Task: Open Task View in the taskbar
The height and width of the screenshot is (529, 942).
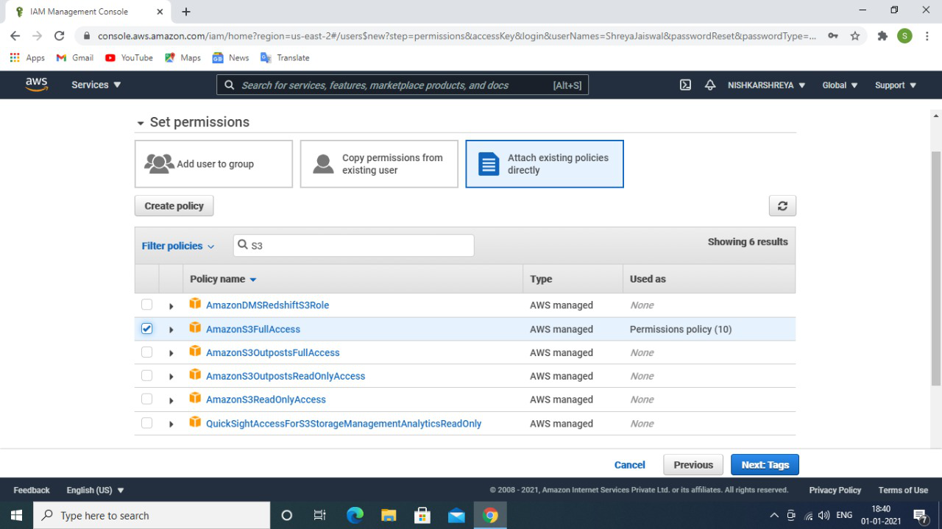Action: click(320, 515)
